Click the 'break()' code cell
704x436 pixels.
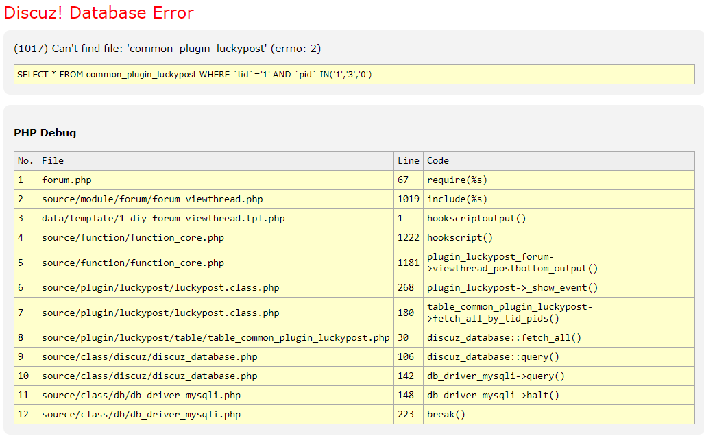click(x=559, y=415)
